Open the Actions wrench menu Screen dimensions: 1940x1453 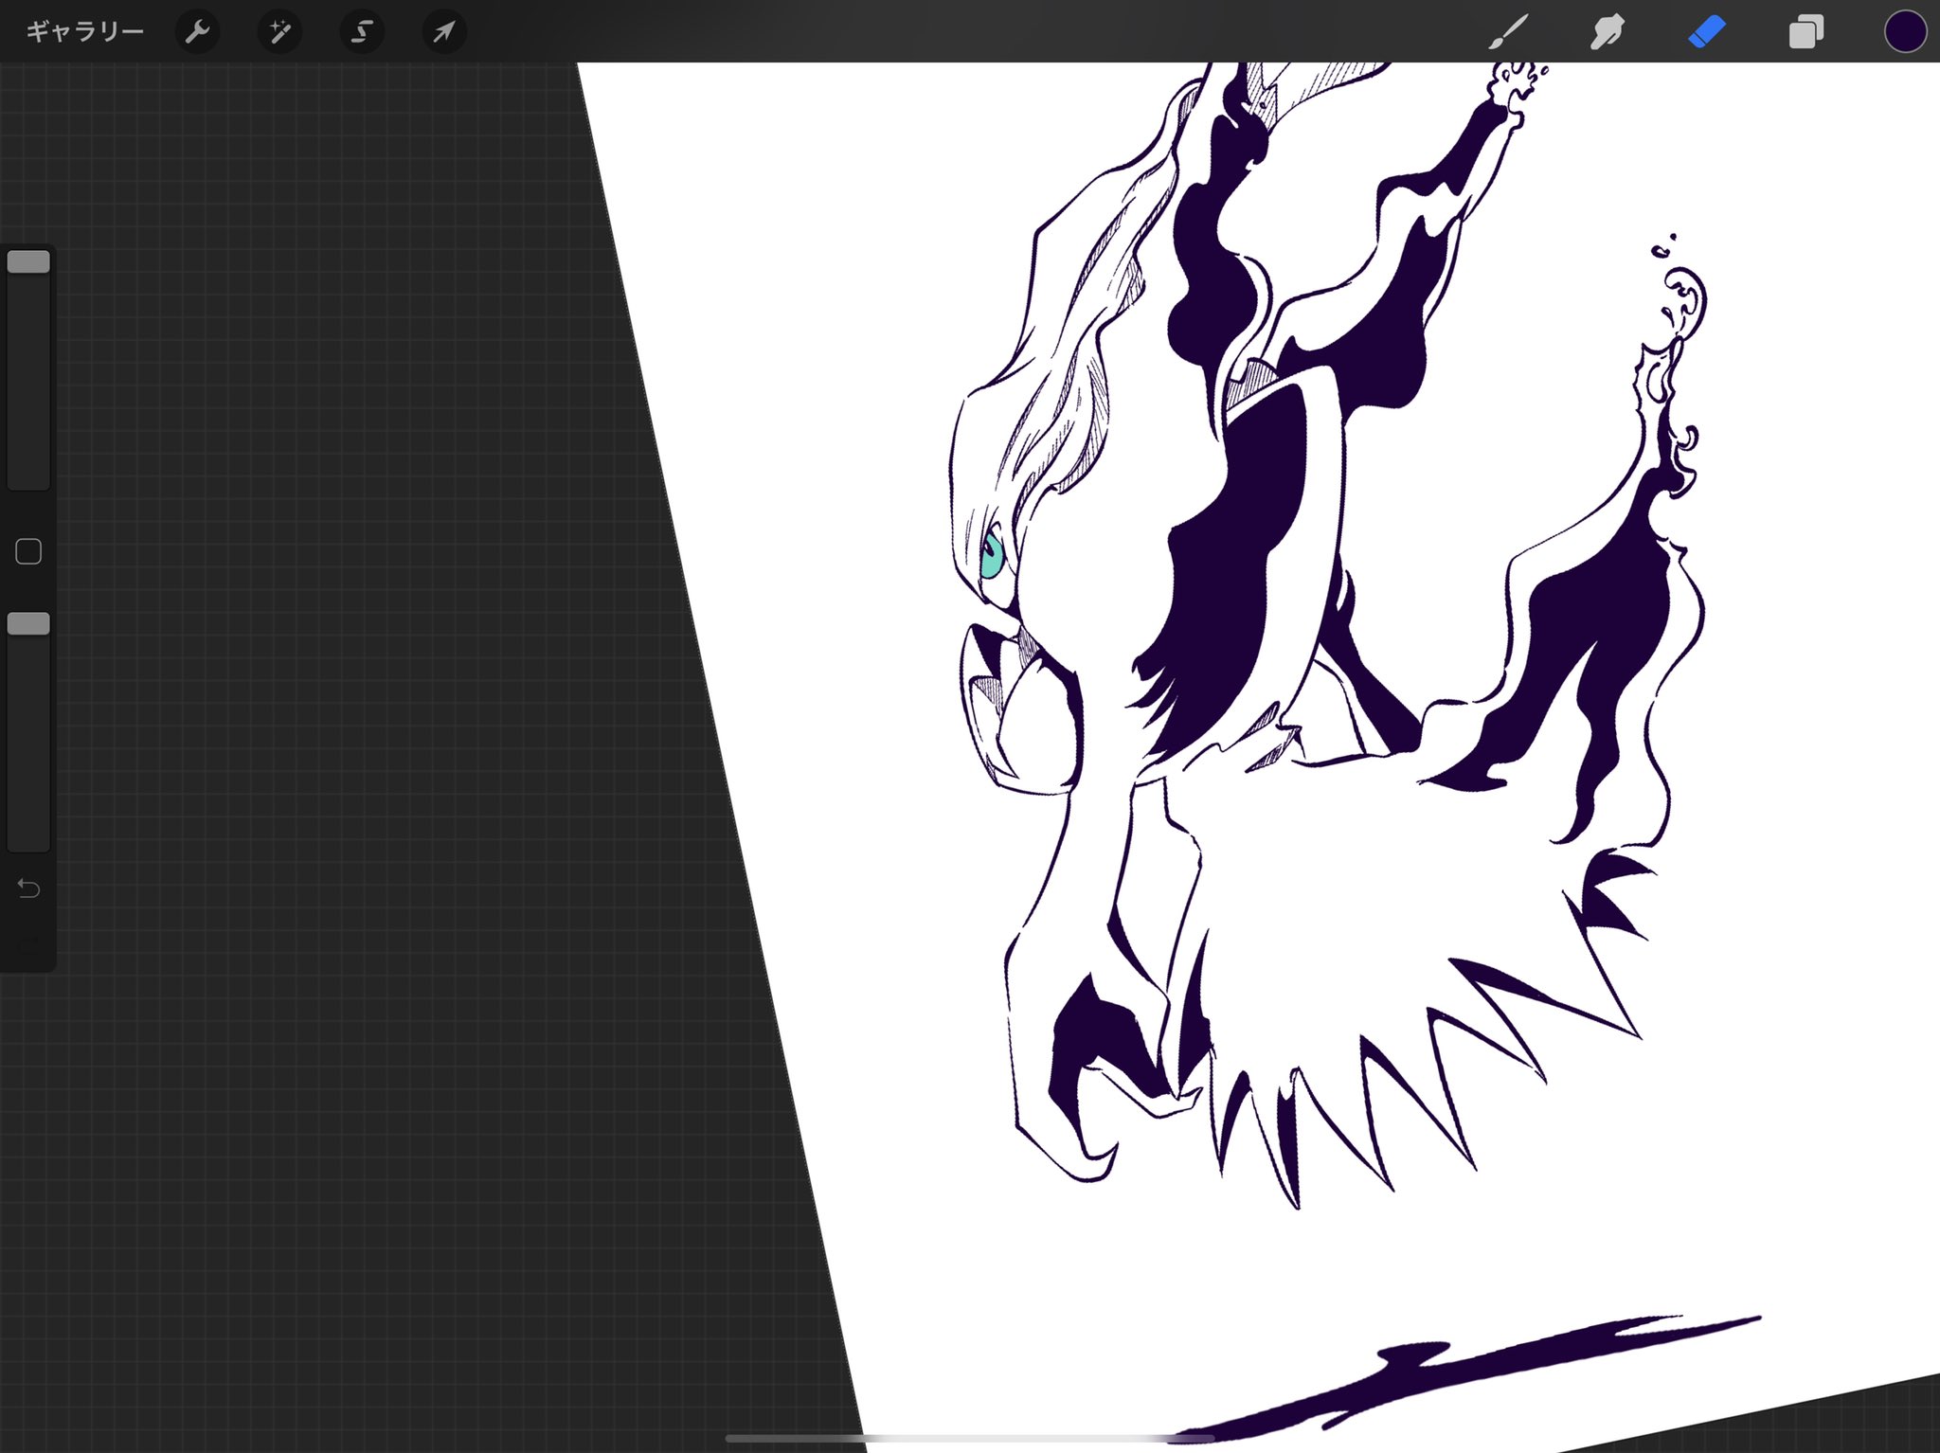coord(197,32)
